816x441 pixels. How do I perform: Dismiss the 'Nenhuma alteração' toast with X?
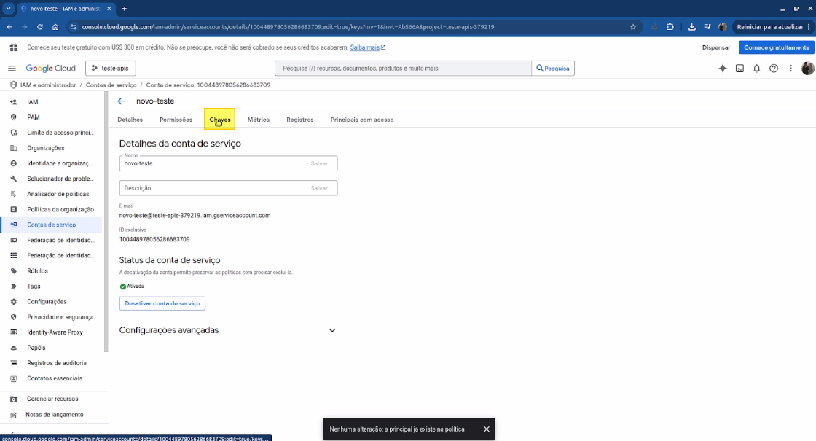[487, 429]
